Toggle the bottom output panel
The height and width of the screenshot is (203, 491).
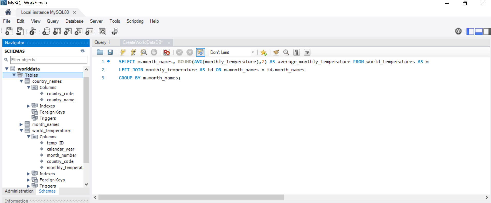pyautogui.click(x=479, y=31)
